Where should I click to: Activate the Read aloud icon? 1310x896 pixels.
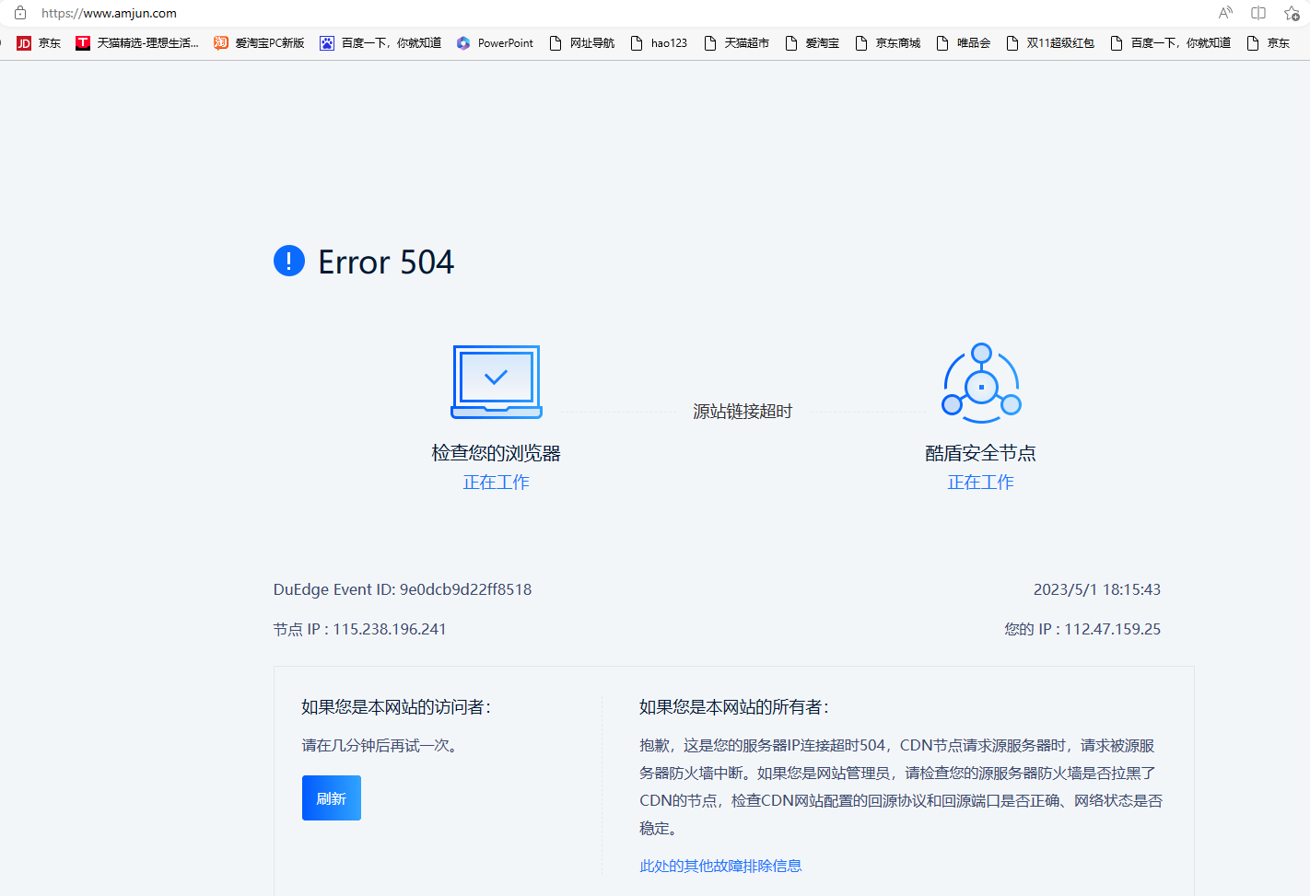[x=1224, y=13]
